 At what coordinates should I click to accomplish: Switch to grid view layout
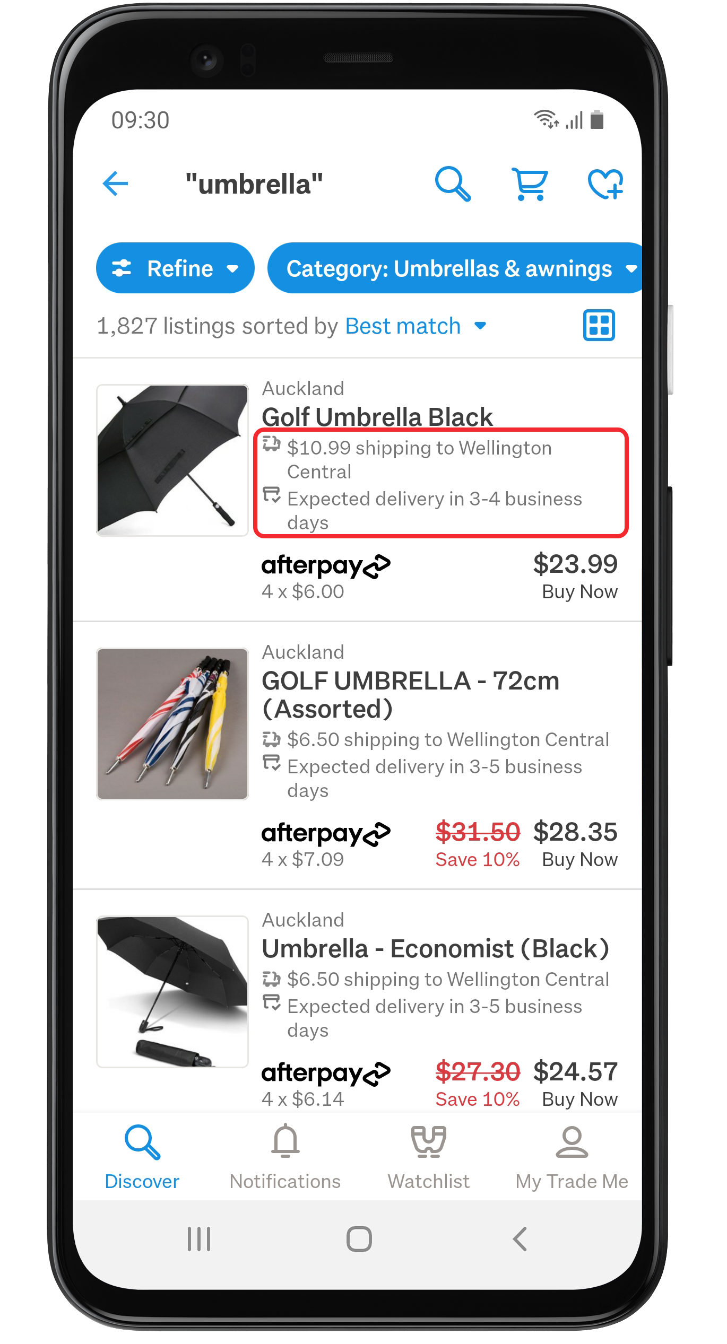point(599,325)
